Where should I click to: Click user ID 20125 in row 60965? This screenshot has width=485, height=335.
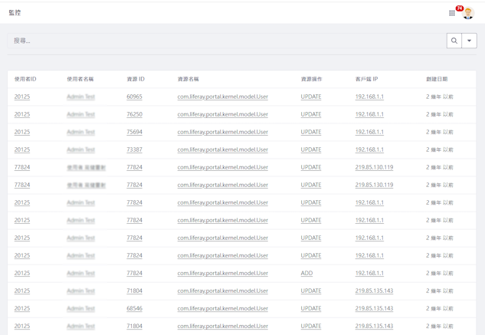click(x=22, y=97)
